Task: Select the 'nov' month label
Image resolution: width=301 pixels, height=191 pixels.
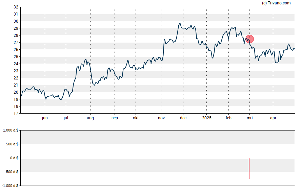Action: 161,118
